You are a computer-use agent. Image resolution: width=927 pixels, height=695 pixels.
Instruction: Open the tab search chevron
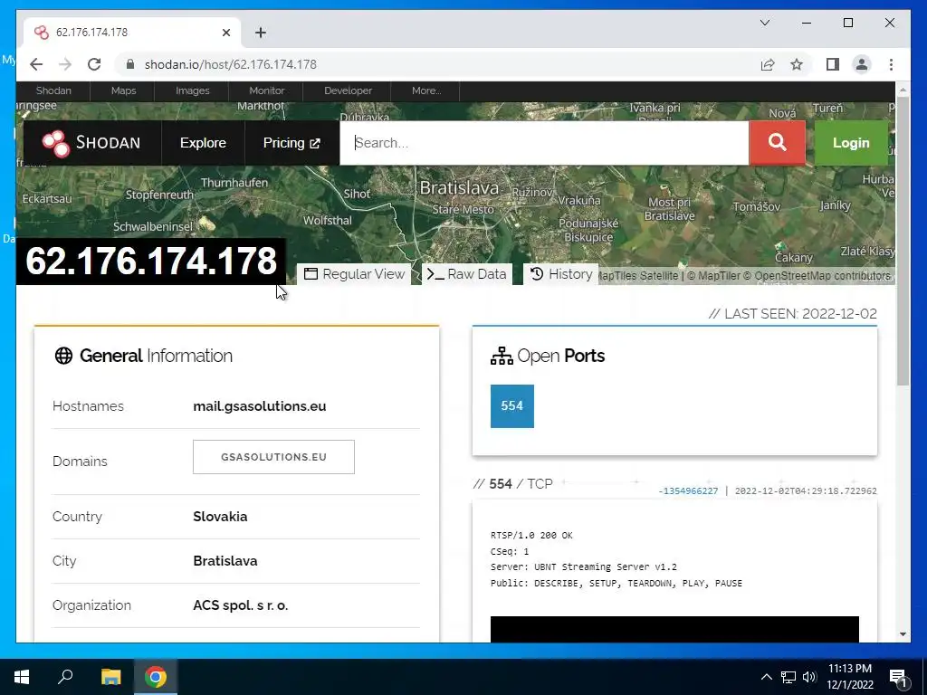coord(764,23)
